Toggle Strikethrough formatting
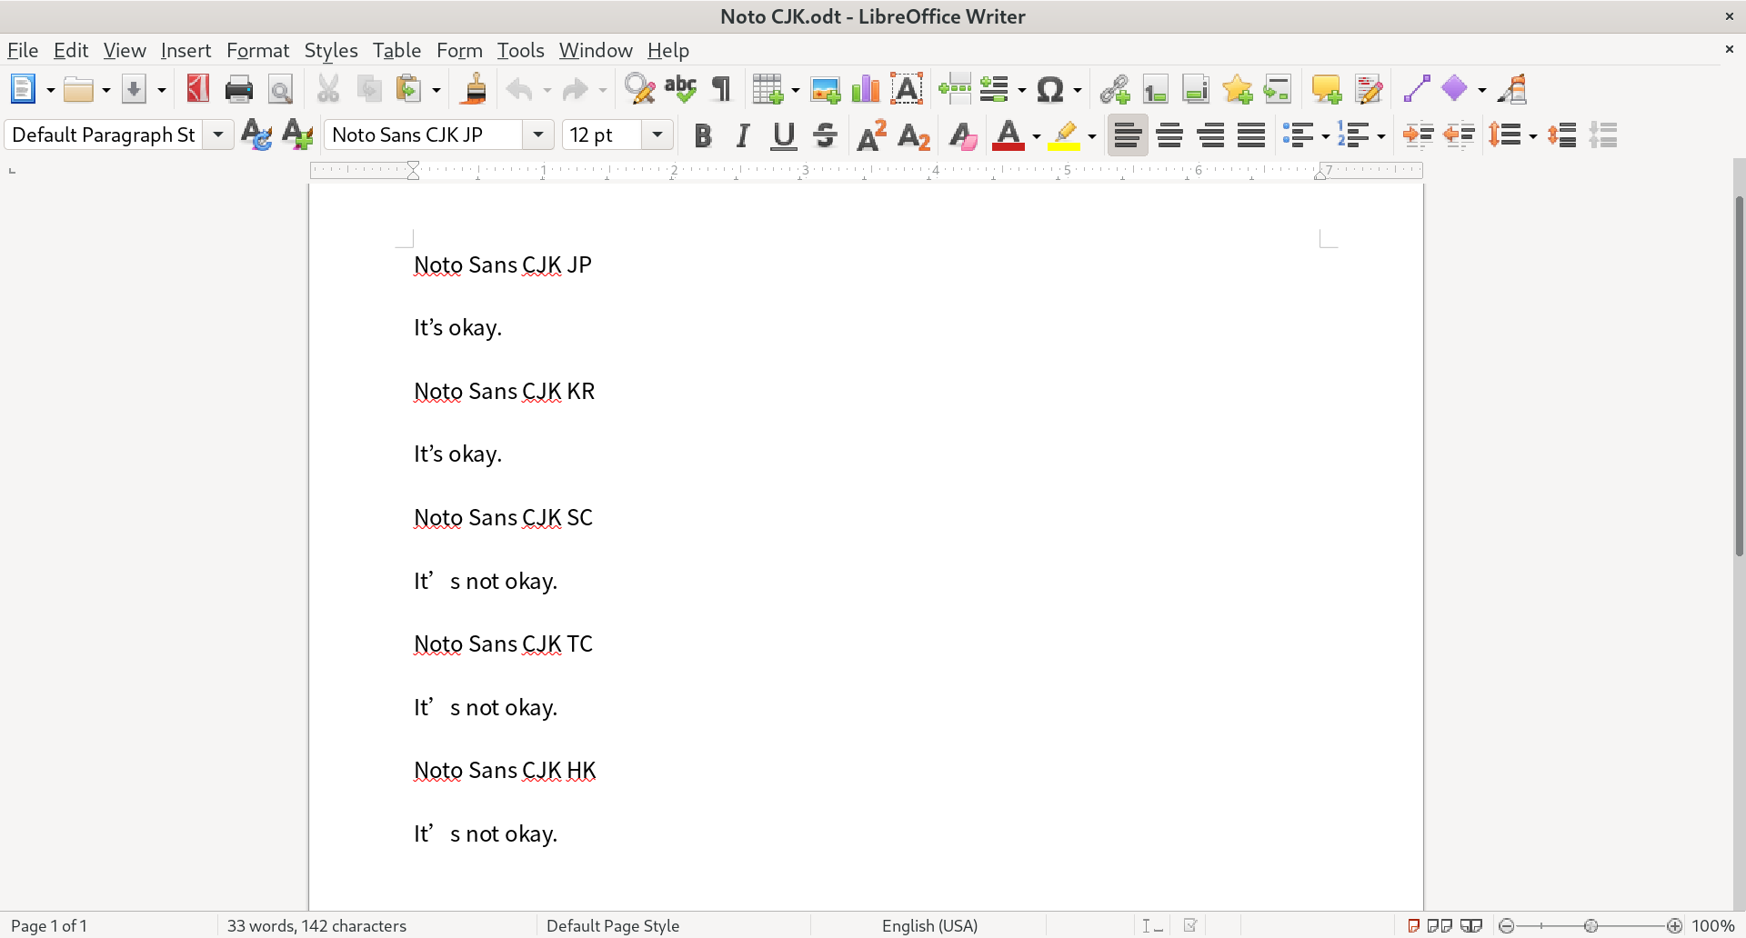This screenshot has width=1746, height=938. point(825,135)
